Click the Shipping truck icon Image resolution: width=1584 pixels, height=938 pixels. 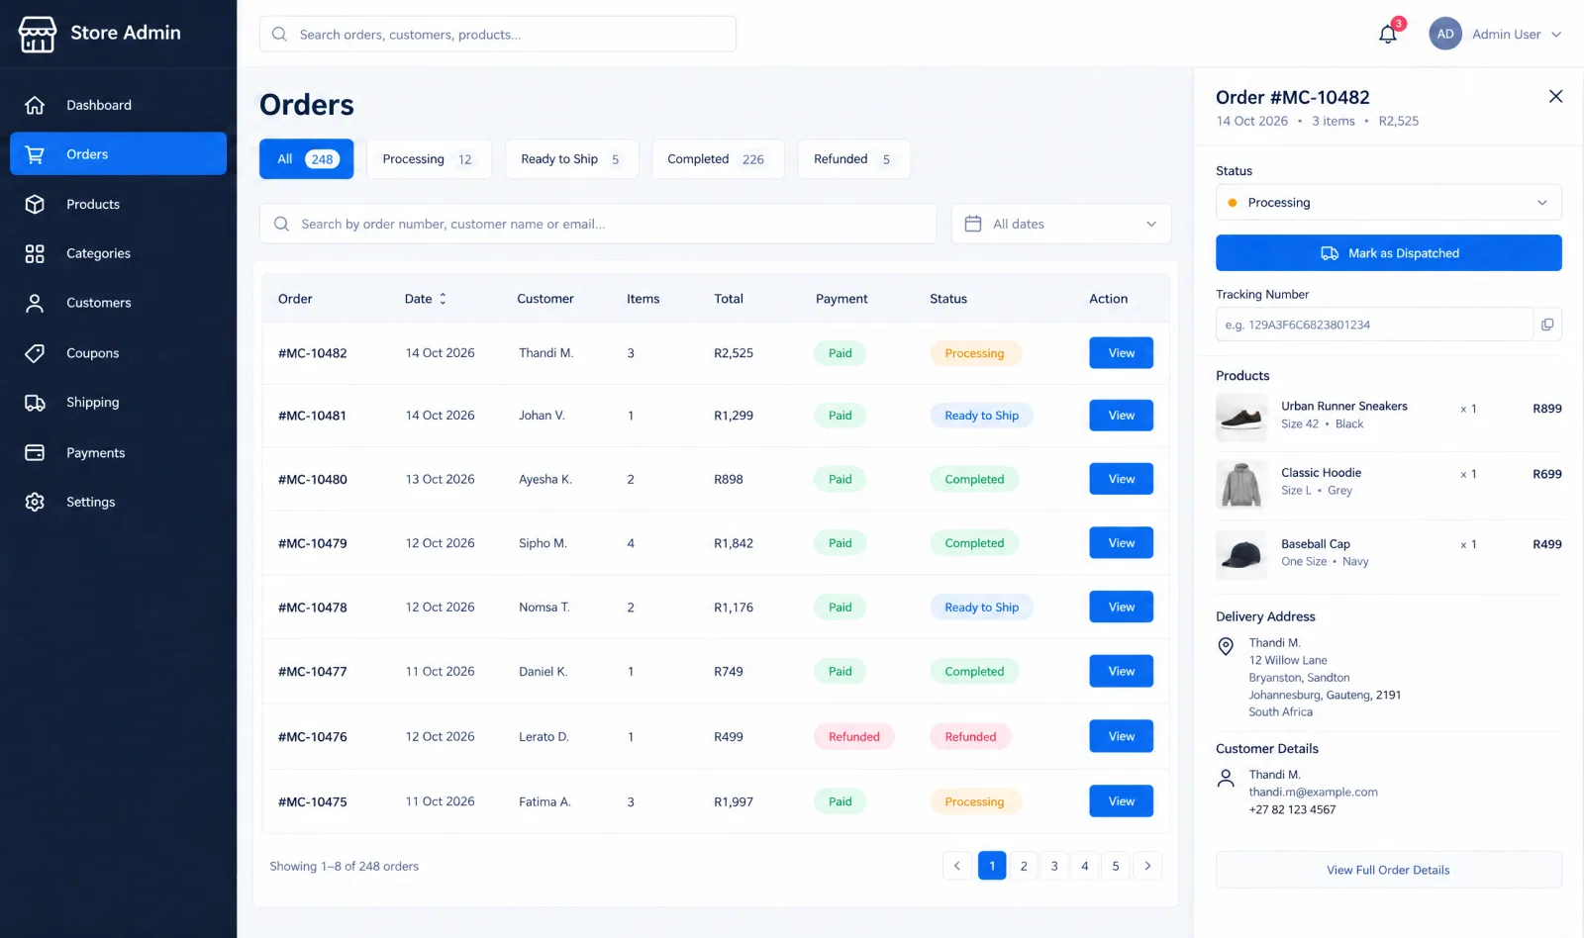pos(35,403)
